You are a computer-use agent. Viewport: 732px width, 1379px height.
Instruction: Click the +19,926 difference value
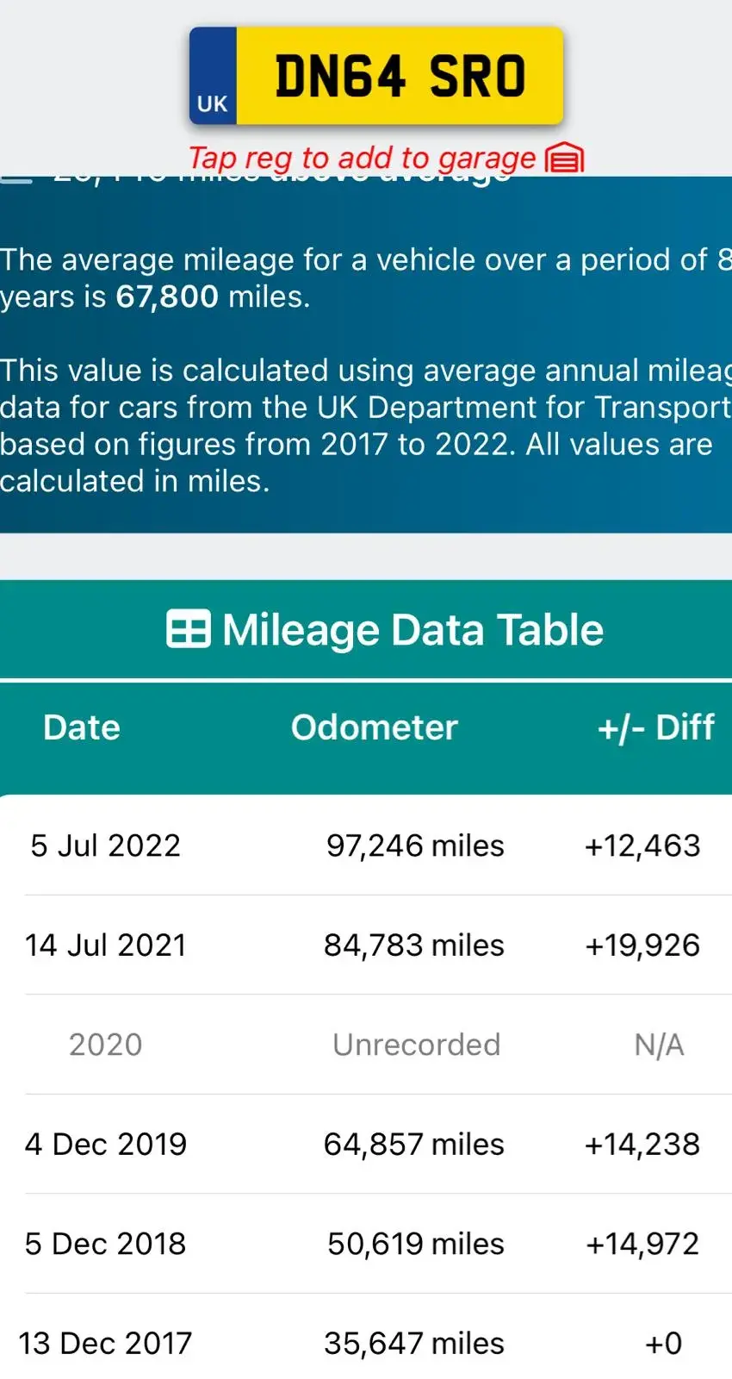click(642, 945)
